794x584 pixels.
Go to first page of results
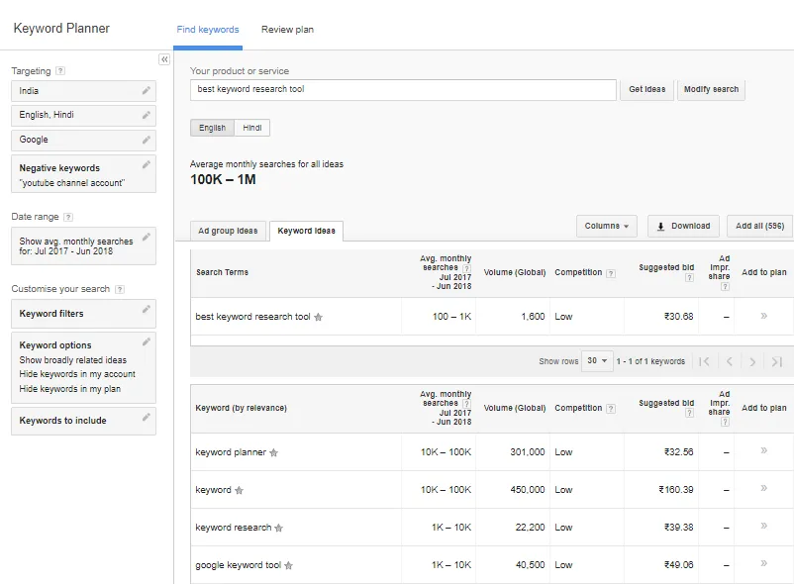704,361
